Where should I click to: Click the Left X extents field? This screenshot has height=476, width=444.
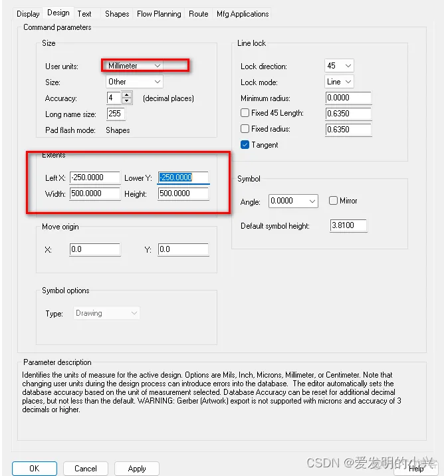(94, 178)
